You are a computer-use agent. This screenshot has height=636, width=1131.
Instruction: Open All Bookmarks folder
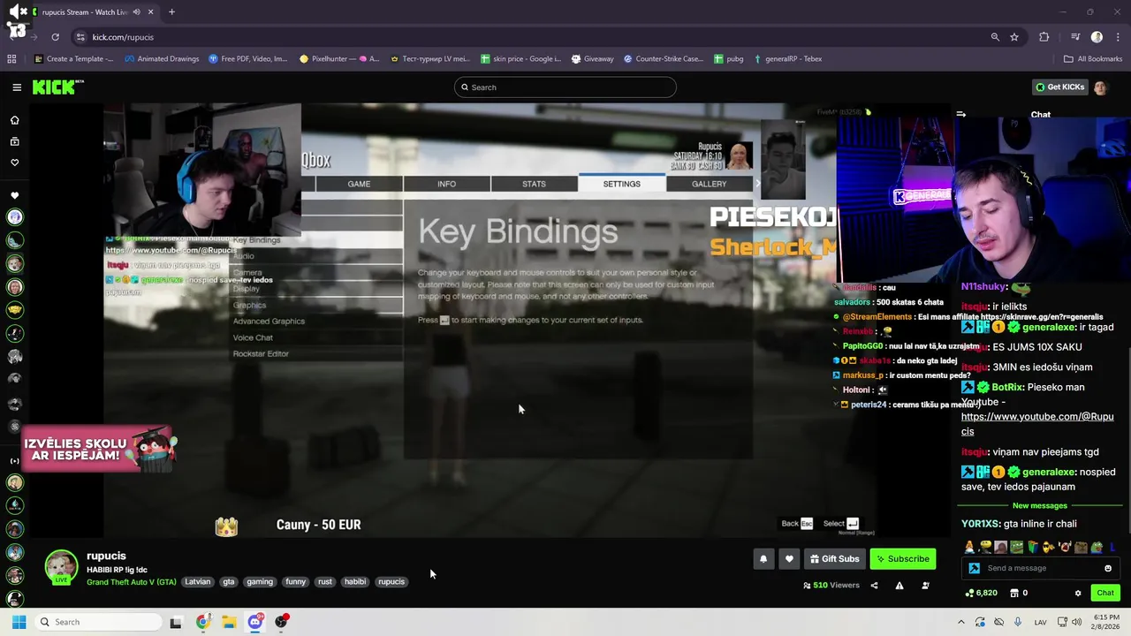coord(1093,59)
